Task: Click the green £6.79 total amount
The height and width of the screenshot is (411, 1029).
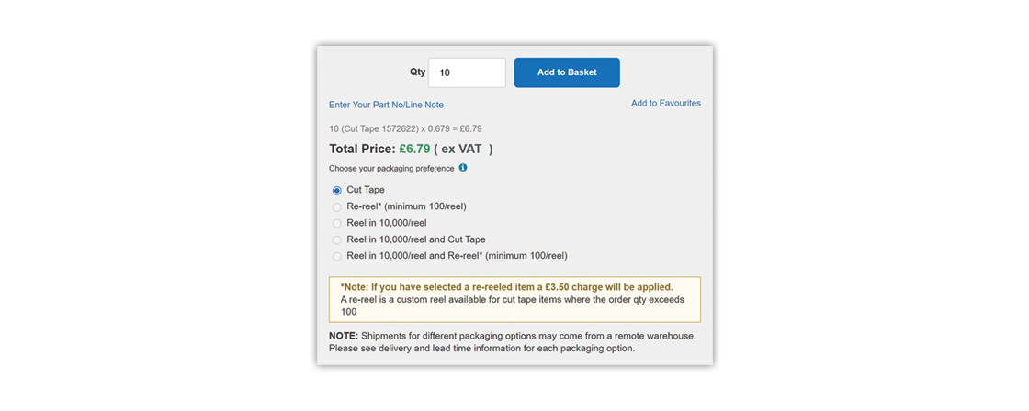Action: tap(414, 149)
